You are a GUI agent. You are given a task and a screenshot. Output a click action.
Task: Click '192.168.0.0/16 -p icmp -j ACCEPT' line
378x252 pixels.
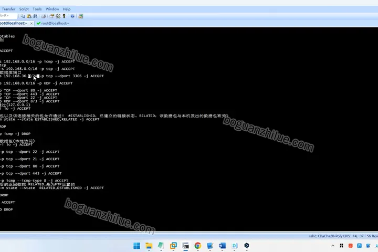[x=37, y=61]
